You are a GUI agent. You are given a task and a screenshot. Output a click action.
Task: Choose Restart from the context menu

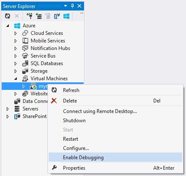click(115, 139)
